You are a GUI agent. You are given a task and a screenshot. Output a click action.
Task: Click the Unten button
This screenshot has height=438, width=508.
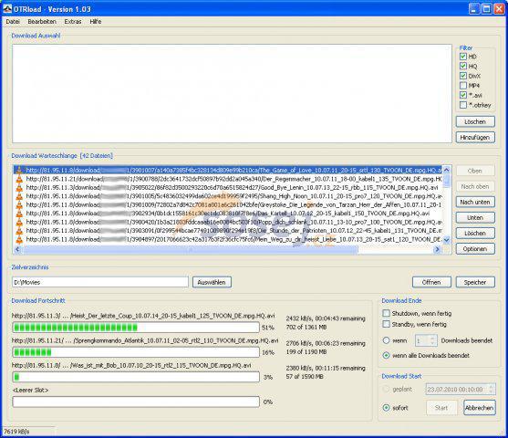pos(475,217)
